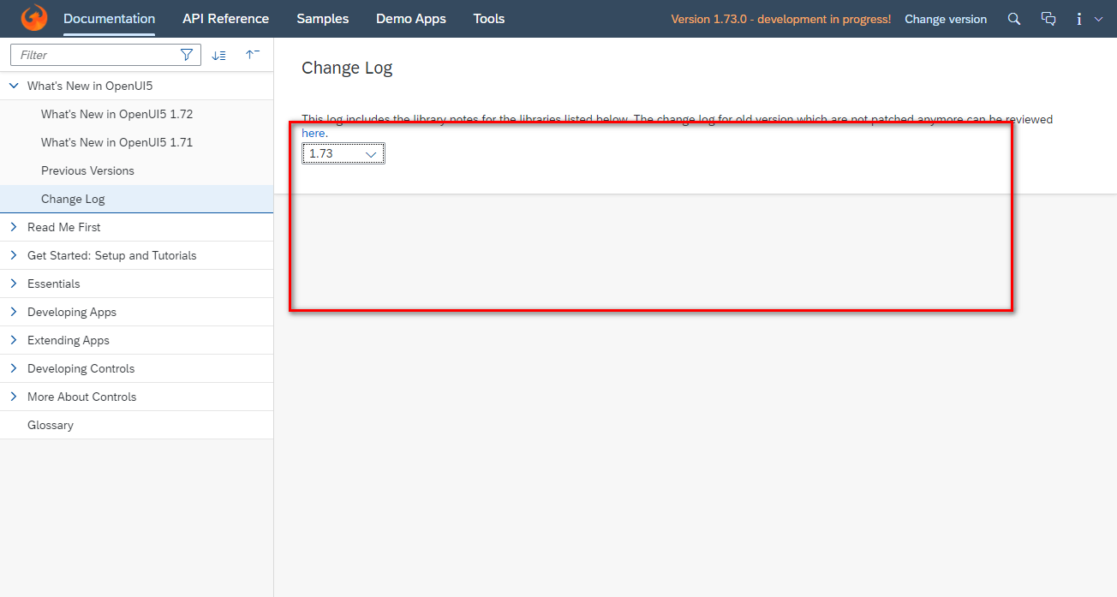The width and height of the screenshot is (1117, 597).
Task: Switch to Tools tab
Action: [x=489, y=19]
